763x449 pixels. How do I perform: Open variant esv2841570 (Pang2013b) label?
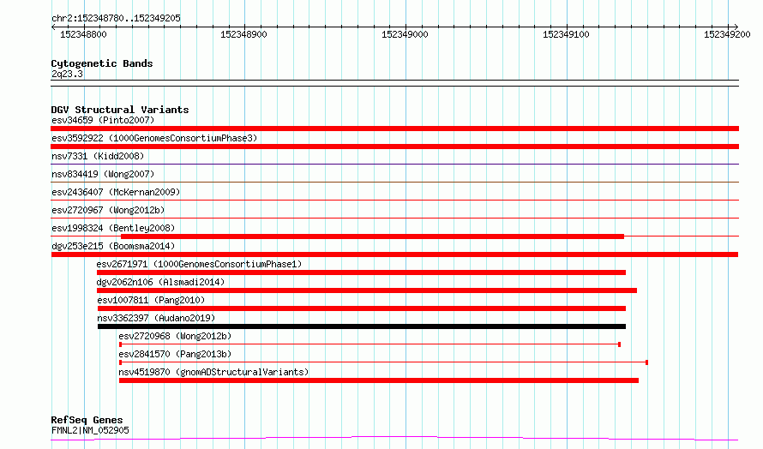coord(175,354)
